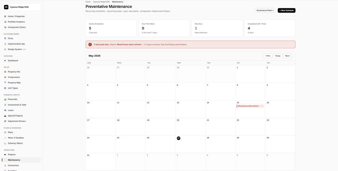
Task: Click the Due This Week card
Action: click(x=164, y=28)
